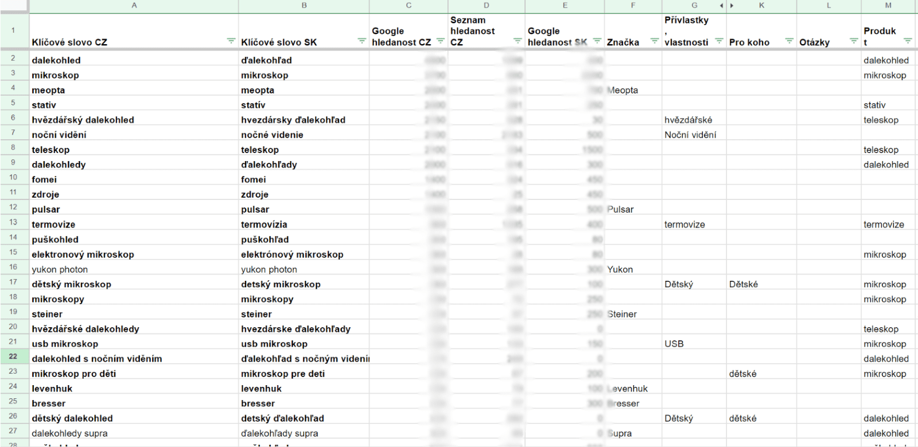Viewport: 918px width, 447px height.
Task: Open filter for Klíčové slovo CZ column
Action: coord(231,41)
